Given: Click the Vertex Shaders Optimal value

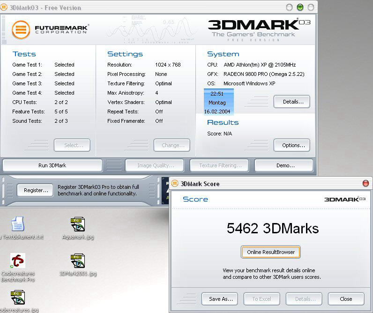Looking at the screenshot, I should [x=164, y=102].
